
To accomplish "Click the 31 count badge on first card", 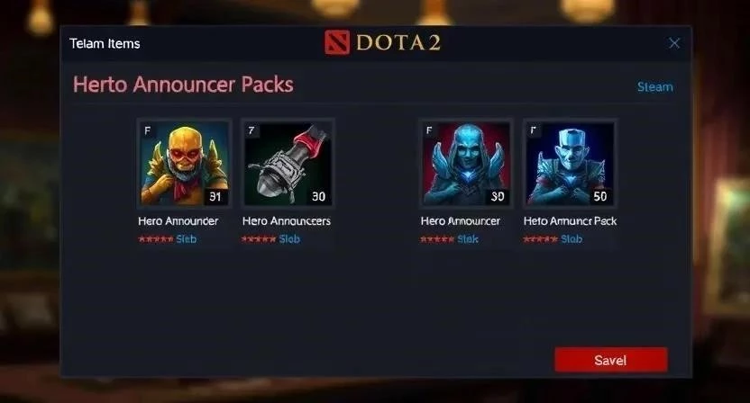I will click(x=215, y=196).
